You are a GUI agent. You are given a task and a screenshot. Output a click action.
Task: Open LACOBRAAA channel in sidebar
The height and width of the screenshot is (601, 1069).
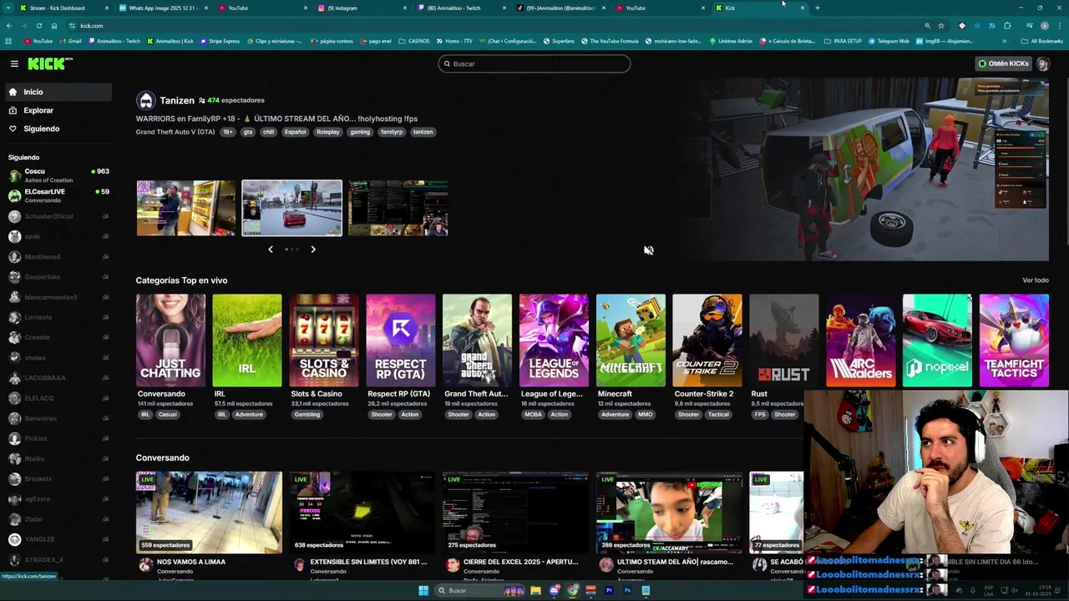click(58, 377)
